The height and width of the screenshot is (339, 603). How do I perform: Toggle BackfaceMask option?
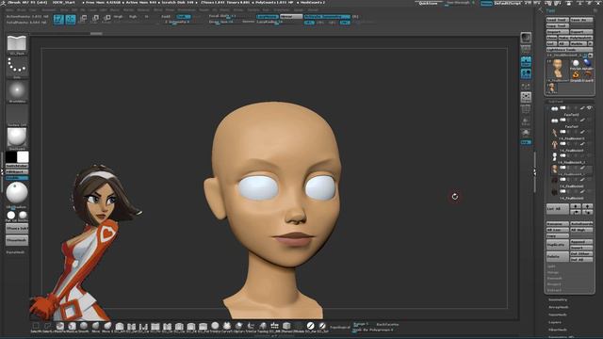(x=387, y=324)
